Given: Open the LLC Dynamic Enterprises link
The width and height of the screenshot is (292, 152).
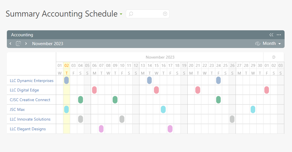Looking at the screenshot, I should (x=32, y=81).
